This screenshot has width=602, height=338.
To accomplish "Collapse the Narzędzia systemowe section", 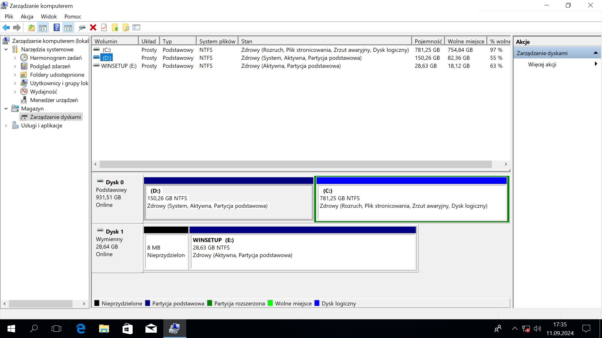I will click(x=6, y=49).
